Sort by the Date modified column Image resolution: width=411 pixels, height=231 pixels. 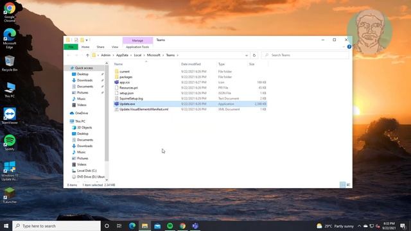[191, 64]
